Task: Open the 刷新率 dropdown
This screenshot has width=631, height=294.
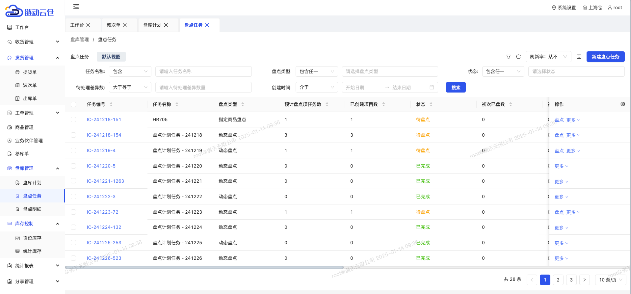Action: point(548,57)
